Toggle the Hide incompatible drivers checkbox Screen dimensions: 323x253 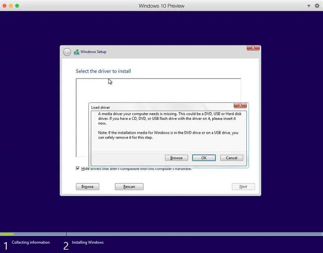pyautogui.click(x=78, y=169)
